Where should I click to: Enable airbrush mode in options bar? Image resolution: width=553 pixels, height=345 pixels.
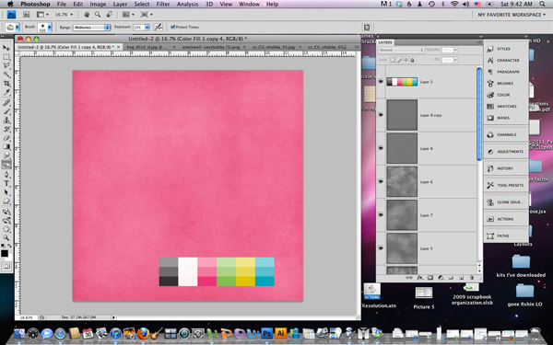pyautogui.click(x=159, y=27)
